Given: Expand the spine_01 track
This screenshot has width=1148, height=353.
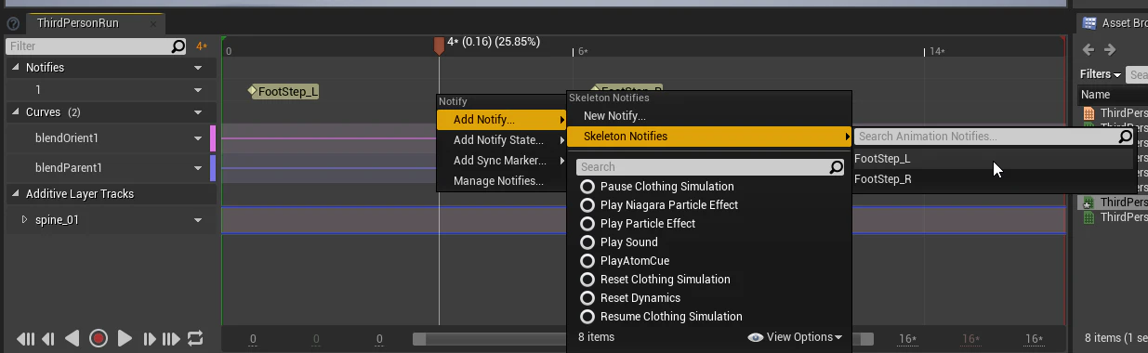Looking at the screenshot, I should [x=25, y=220].
